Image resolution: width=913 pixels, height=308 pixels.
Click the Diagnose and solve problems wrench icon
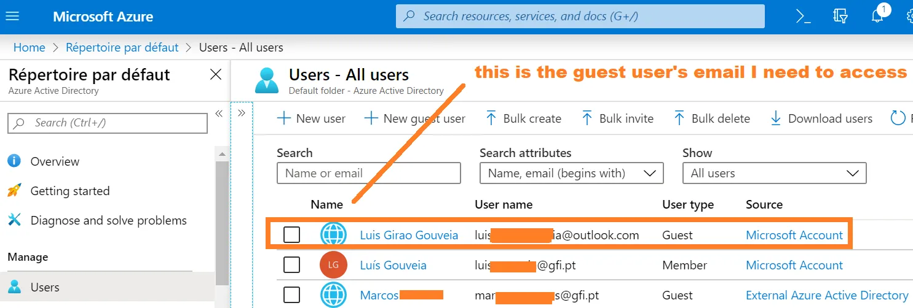coord(14,220)
